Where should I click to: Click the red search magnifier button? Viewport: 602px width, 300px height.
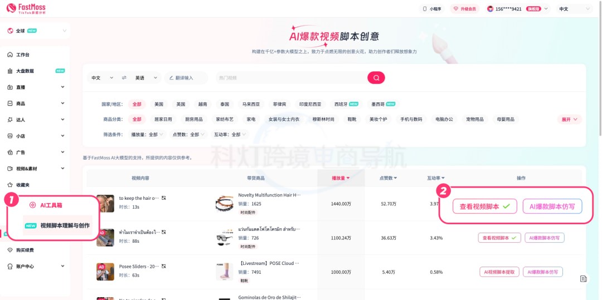(x=376, y=78)
